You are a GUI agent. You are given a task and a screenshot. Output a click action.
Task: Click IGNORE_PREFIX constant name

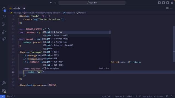pos(34,29)
